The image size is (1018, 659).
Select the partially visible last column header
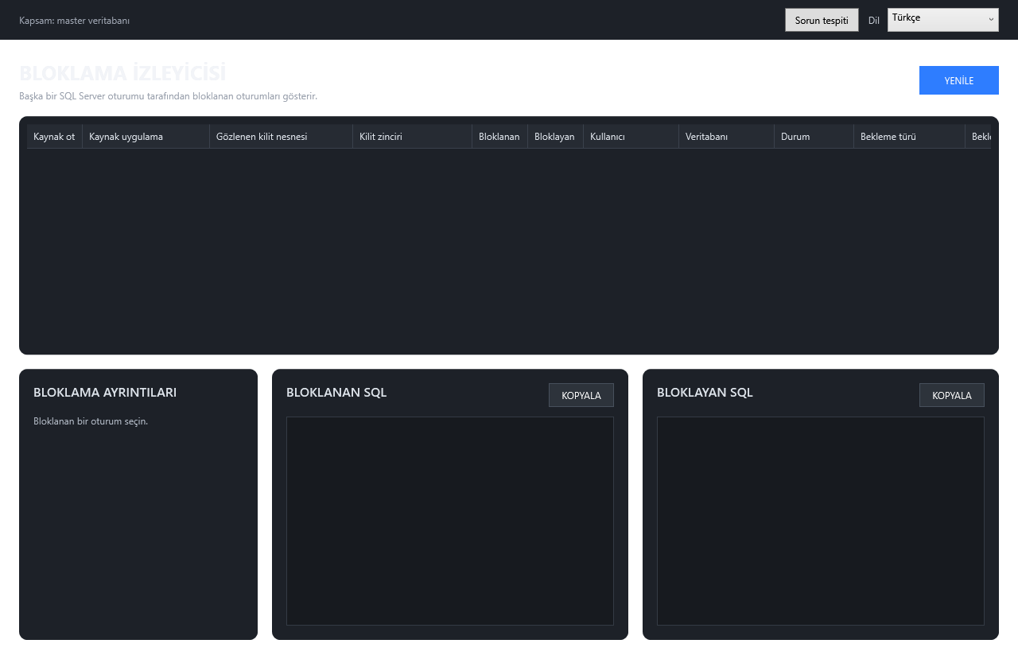[x=978, y=137]
